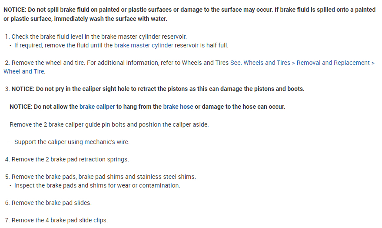382x228 pixels.
Task: Click 'Support the caliper using mechanic's wire' line
Action: pyautogui.click(x=72, y=142)
